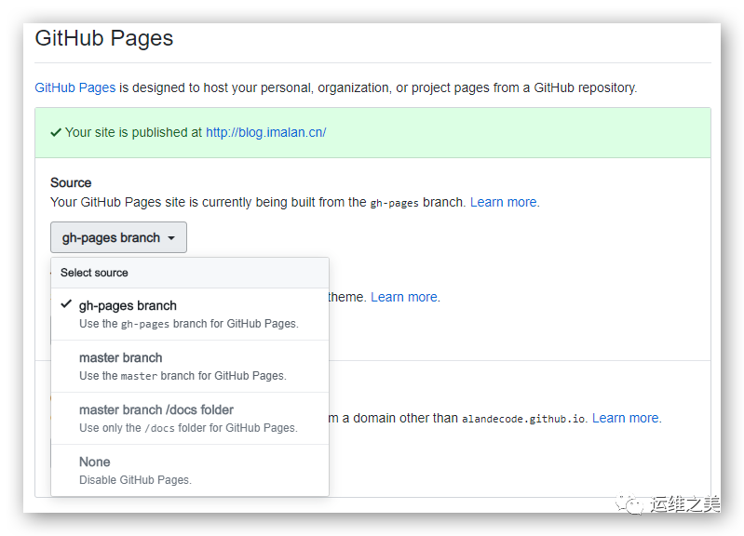Open Learn more link in Source section
Screen dimensions: 744x536
pos(504,202)
